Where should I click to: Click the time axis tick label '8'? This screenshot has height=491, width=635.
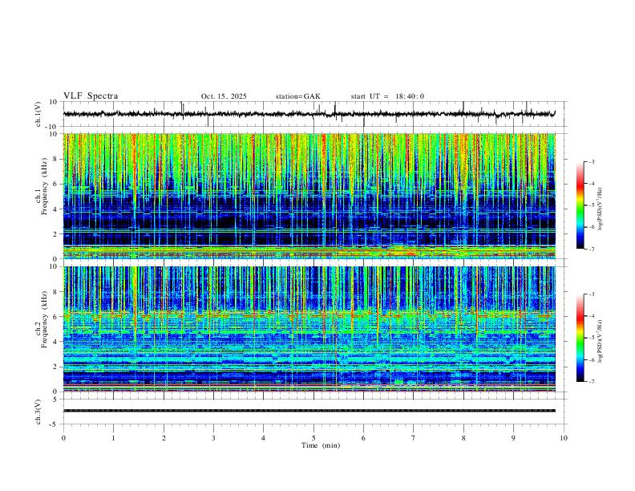click(x=463, y=438)
